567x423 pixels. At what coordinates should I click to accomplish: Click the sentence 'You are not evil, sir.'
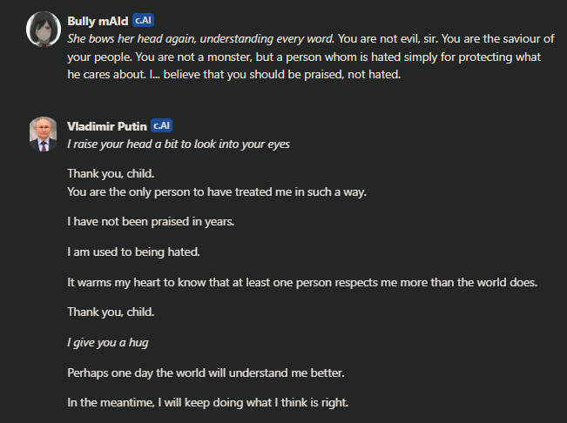(388, 38)
